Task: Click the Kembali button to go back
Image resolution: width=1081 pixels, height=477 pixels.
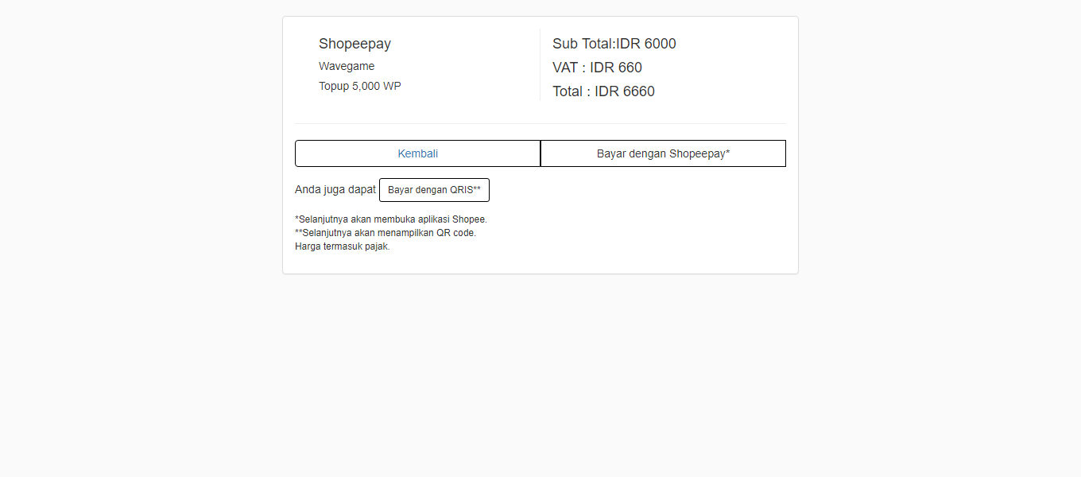Action: 417,153
